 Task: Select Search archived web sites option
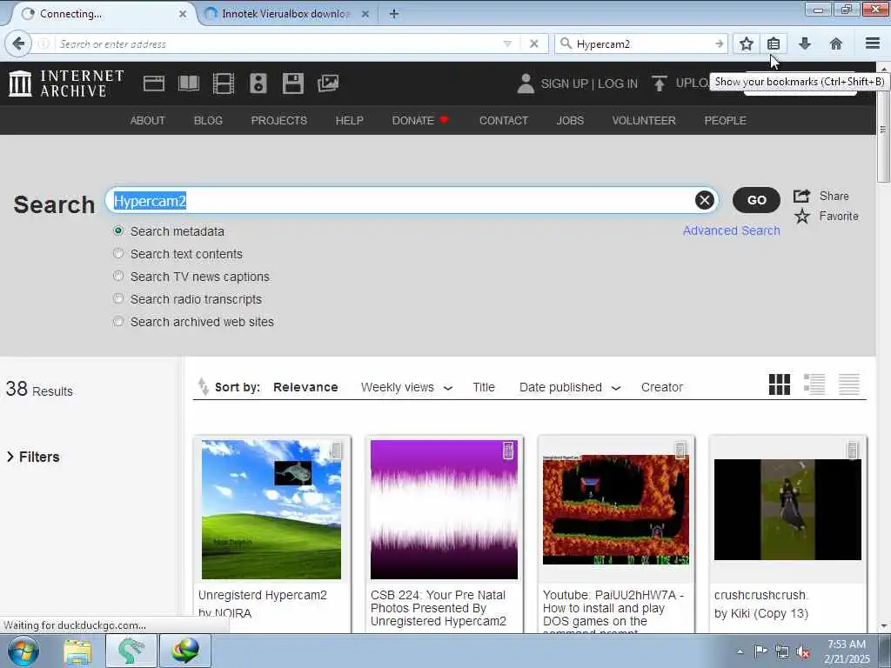click(118, 322)
